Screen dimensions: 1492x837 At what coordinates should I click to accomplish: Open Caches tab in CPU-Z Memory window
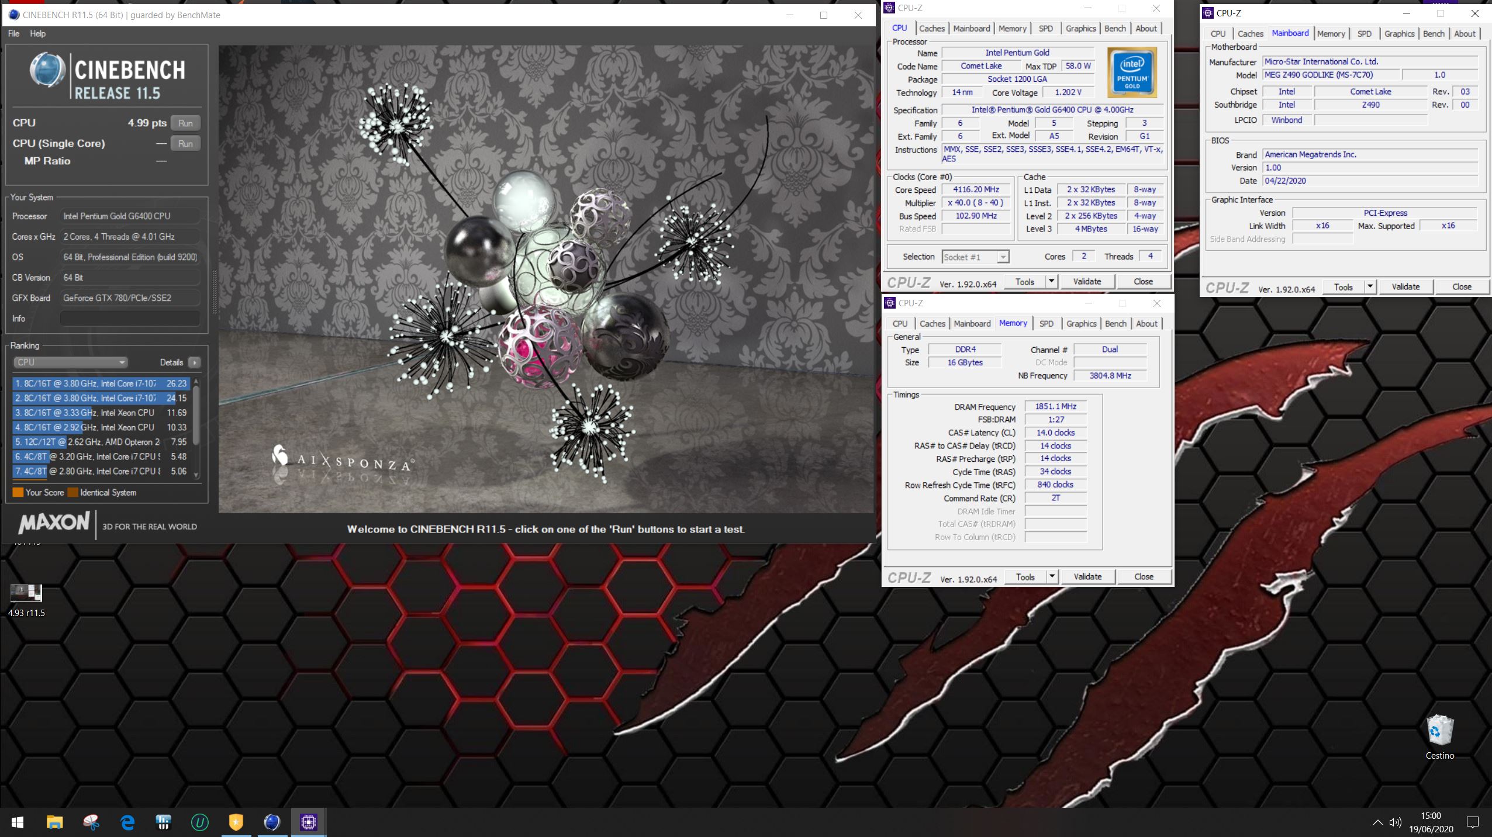(932, 323)
